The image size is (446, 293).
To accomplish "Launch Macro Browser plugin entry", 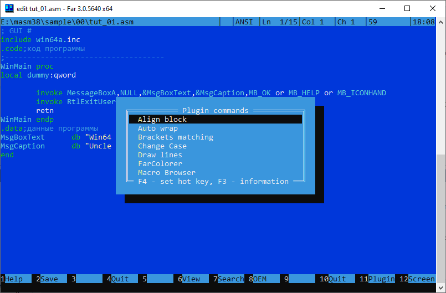I will point(166,173).
